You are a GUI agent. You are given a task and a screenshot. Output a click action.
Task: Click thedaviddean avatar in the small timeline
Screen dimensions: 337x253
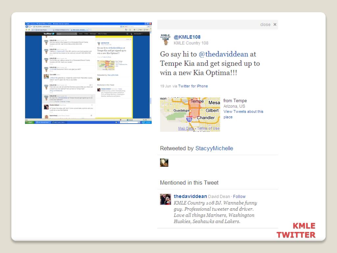pyautogui.click(x=46, y=107)
